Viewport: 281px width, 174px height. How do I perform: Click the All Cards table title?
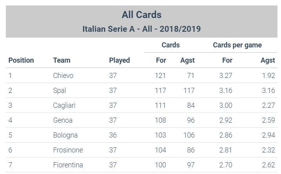pyautogui.click(x=141, y=15)
